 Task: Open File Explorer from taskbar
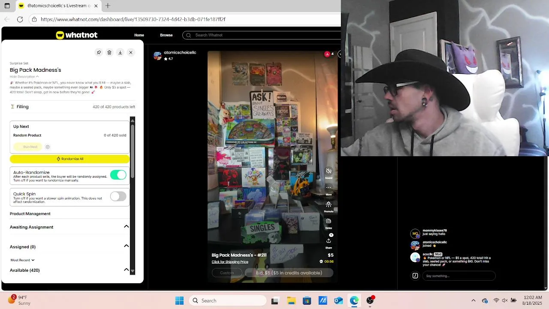291,300
